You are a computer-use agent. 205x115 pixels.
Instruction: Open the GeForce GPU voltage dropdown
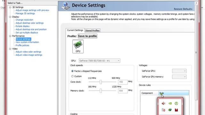pyautogui.click(x=179, y=71)
